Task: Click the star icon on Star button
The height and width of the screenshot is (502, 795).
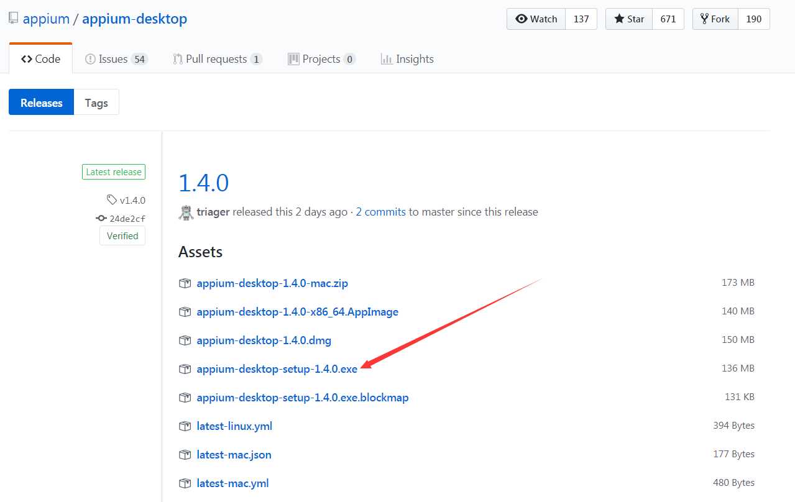Action: 619,19
